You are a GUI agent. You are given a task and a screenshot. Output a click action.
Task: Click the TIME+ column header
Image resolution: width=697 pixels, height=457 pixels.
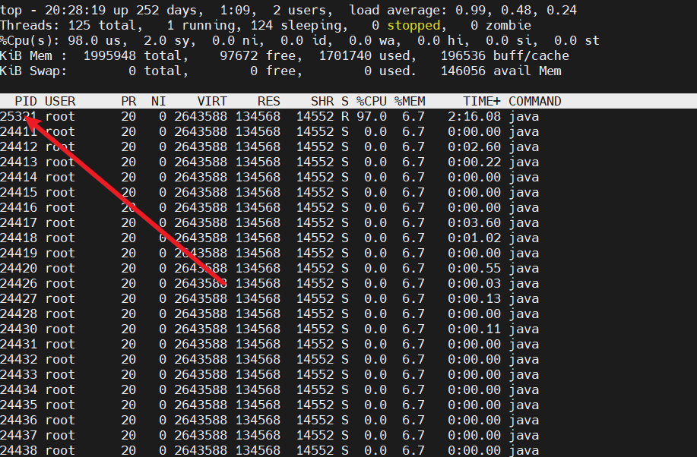[x=482, y=101]
